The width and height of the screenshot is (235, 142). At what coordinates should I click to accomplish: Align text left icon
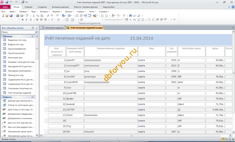point(37,20)
